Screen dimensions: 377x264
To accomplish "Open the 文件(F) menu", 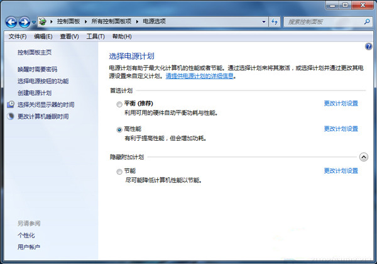I will [x=18, y=36].
